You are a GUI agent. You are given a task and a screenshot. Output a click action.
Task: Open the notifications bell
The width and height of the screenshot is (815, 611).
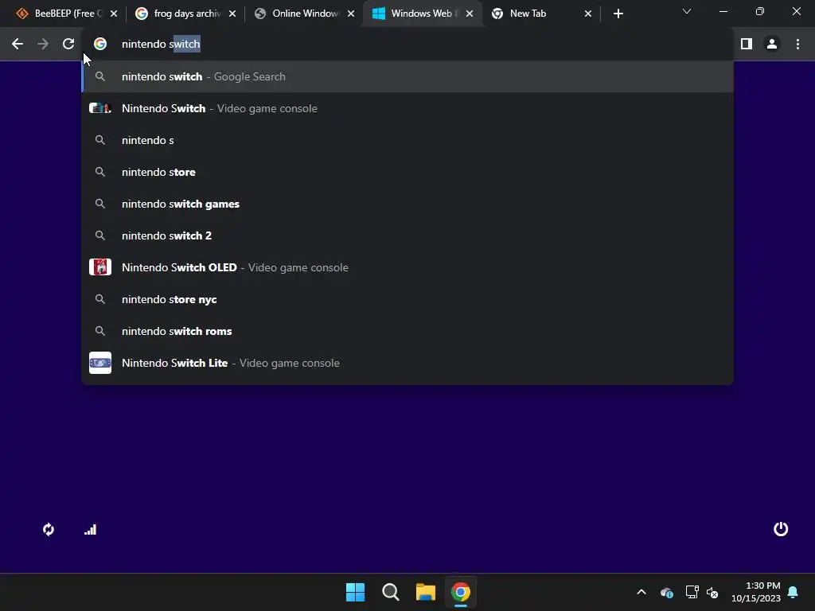[x=794, y=592]
